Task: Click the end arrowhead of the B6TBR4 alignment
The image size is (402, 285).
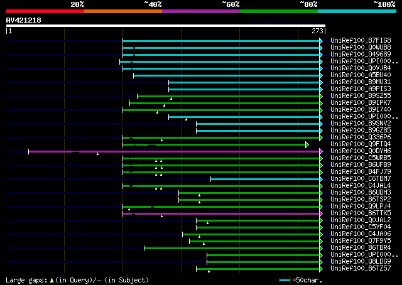Action: (x=321, y=248)
